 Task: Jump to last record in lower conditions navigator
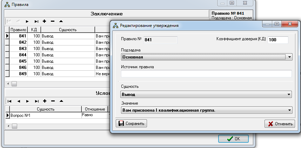(x=37, y=101)
